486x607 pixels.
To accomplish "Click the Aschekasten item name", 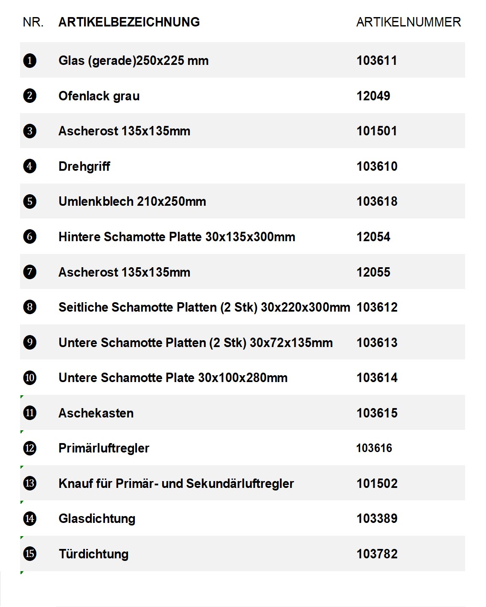I will (96, 413).
